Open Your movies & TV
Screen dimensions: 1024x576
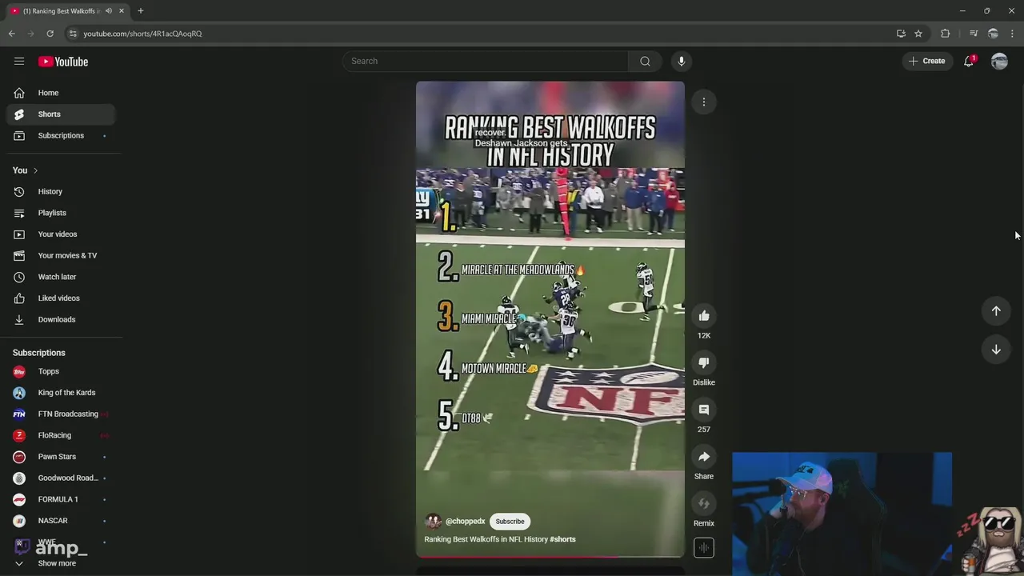[61, 255]
